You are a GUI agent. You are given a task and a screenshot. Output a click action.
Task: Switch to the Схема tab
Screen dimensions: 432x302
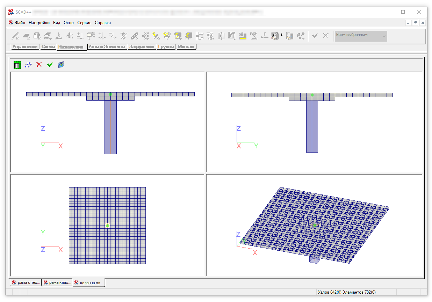[48, 47]
